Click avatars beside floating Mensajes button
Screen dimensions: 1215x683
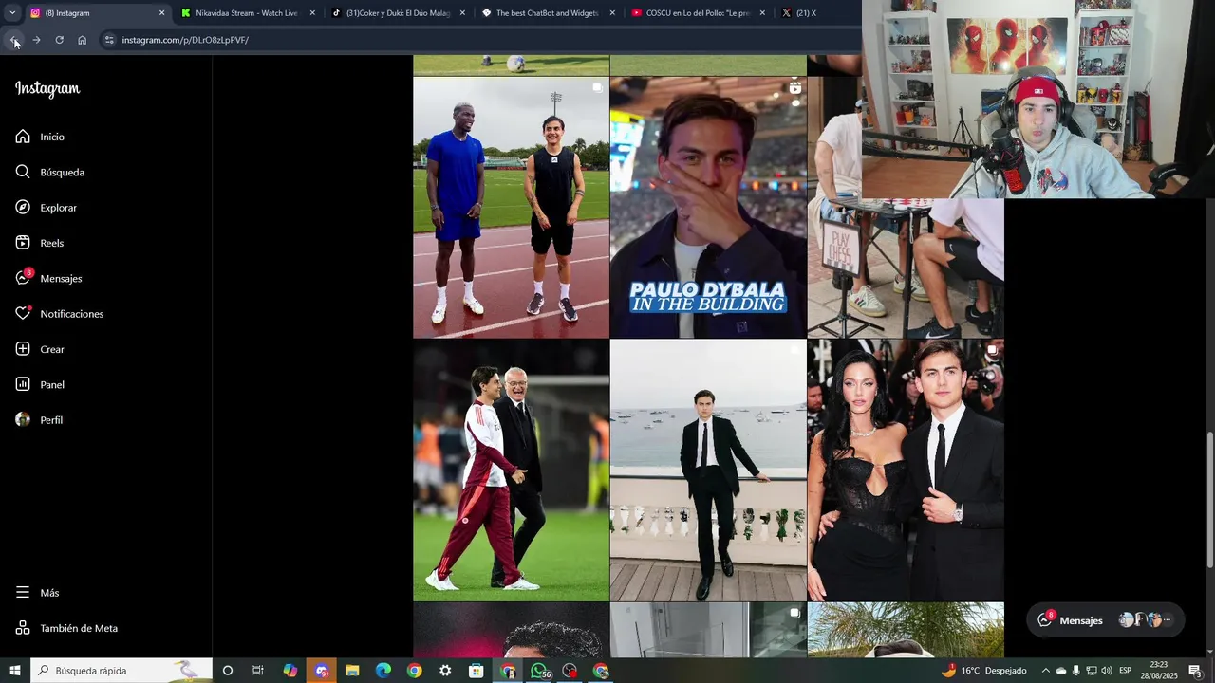click(1147, 620)
